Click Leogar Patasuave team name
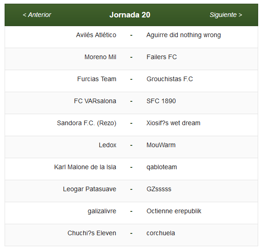 [x=90, y=189]
